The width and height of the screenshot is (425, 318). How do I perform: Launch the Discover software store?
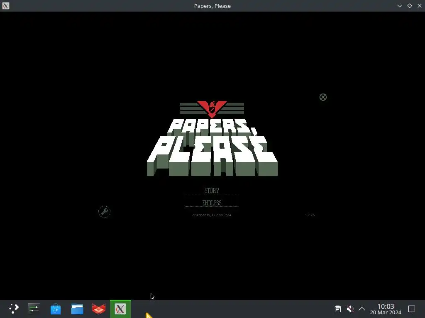pos(56,309)
